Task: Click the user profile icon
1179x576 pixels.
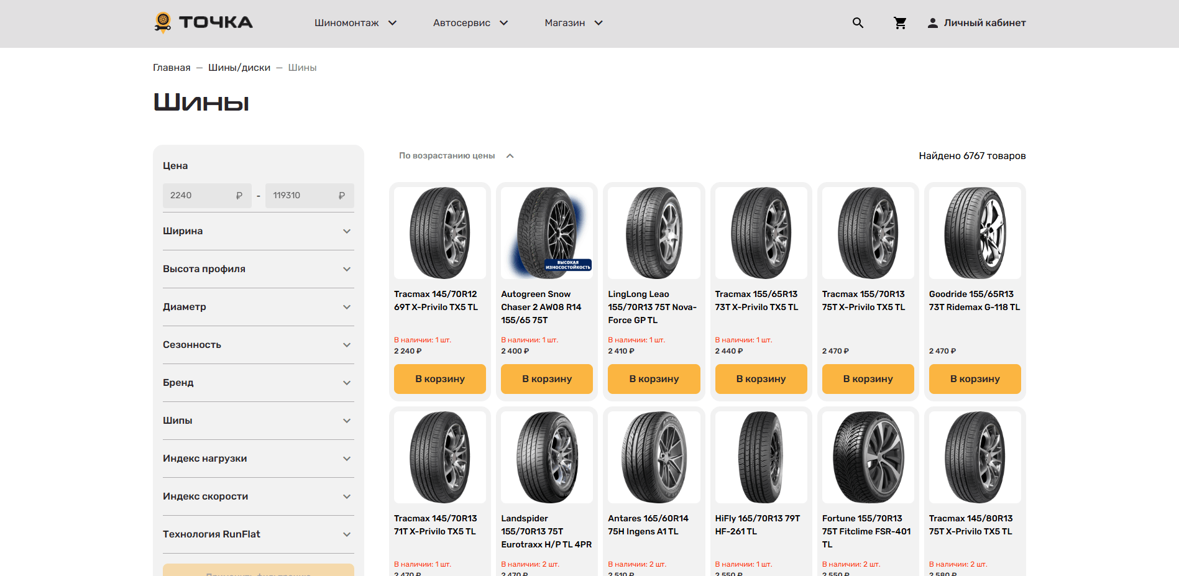Action: (932, 23)
